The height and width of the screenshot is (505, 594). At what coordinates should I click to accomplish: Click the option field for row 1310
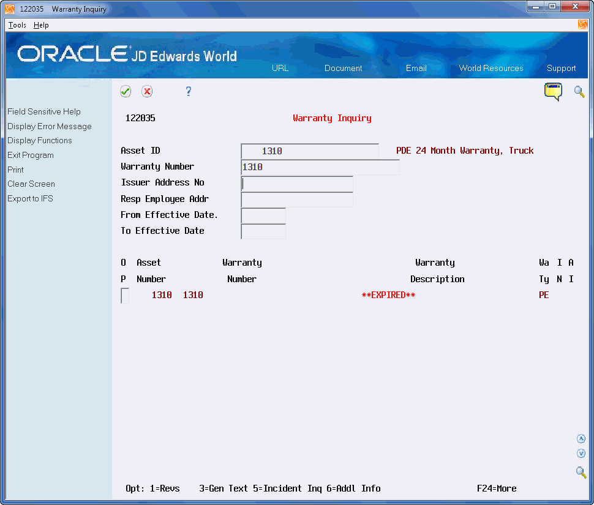click(125, 295)
